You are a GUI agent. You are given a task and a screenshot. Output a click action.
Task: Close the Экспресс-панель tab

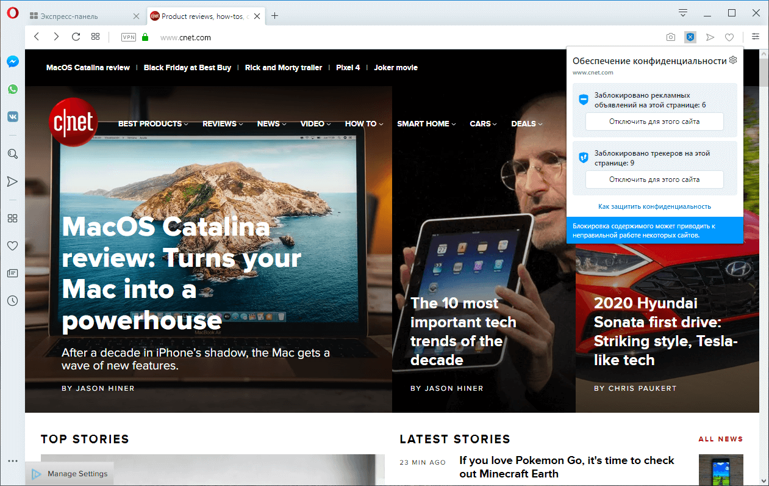click(x=136, y=16)
